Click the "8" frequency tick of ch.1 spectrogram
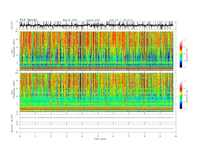198x153 pixels. pos(17,39)
